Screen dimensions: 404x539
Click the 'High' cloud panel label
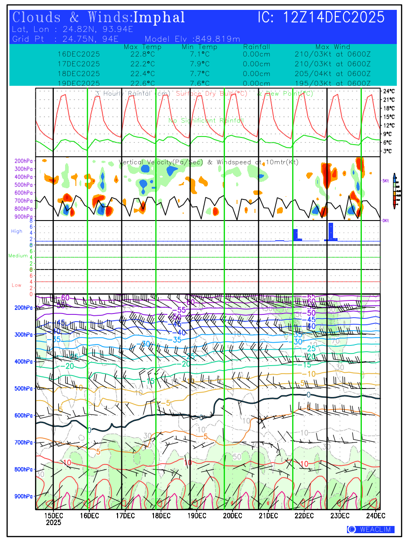(x=17, y=231)
